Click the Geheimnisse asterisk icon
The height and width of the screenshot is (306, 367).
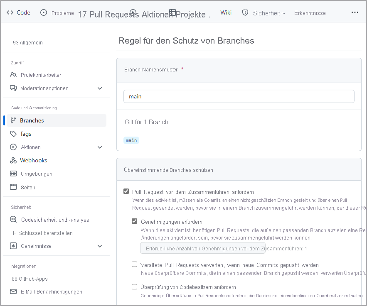tap(13, 246)
